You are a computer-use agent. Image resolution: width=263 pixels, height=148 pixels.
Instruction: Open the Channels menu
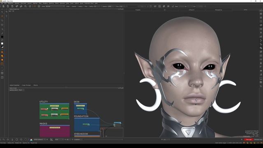(x=23, y=3)
